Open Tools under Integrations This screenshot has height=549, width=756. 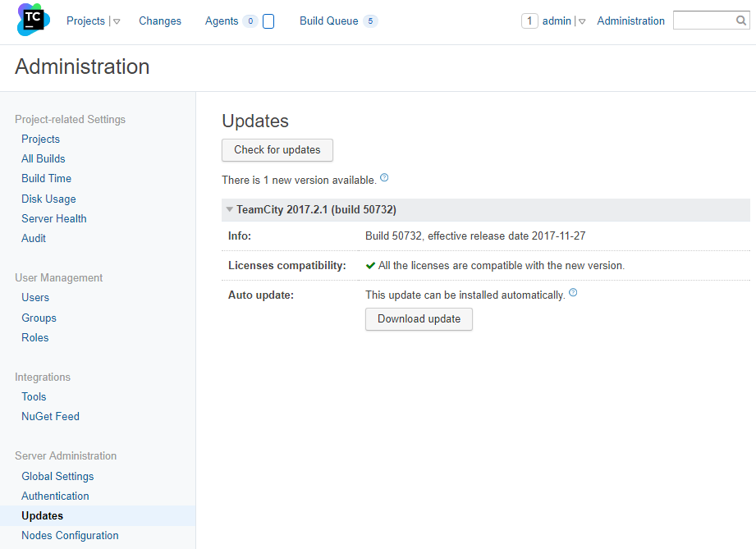(x=34, y=396)
